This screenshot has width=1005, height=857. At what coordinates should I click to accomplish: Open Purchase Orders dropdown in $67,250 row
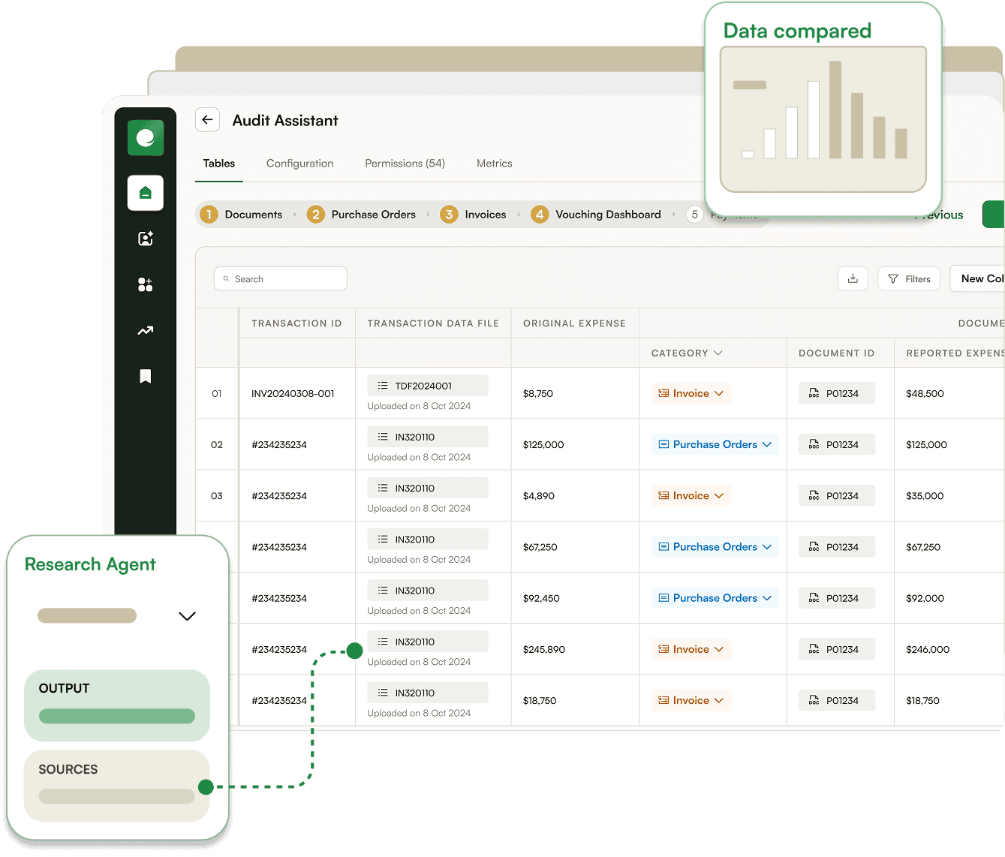715,547
